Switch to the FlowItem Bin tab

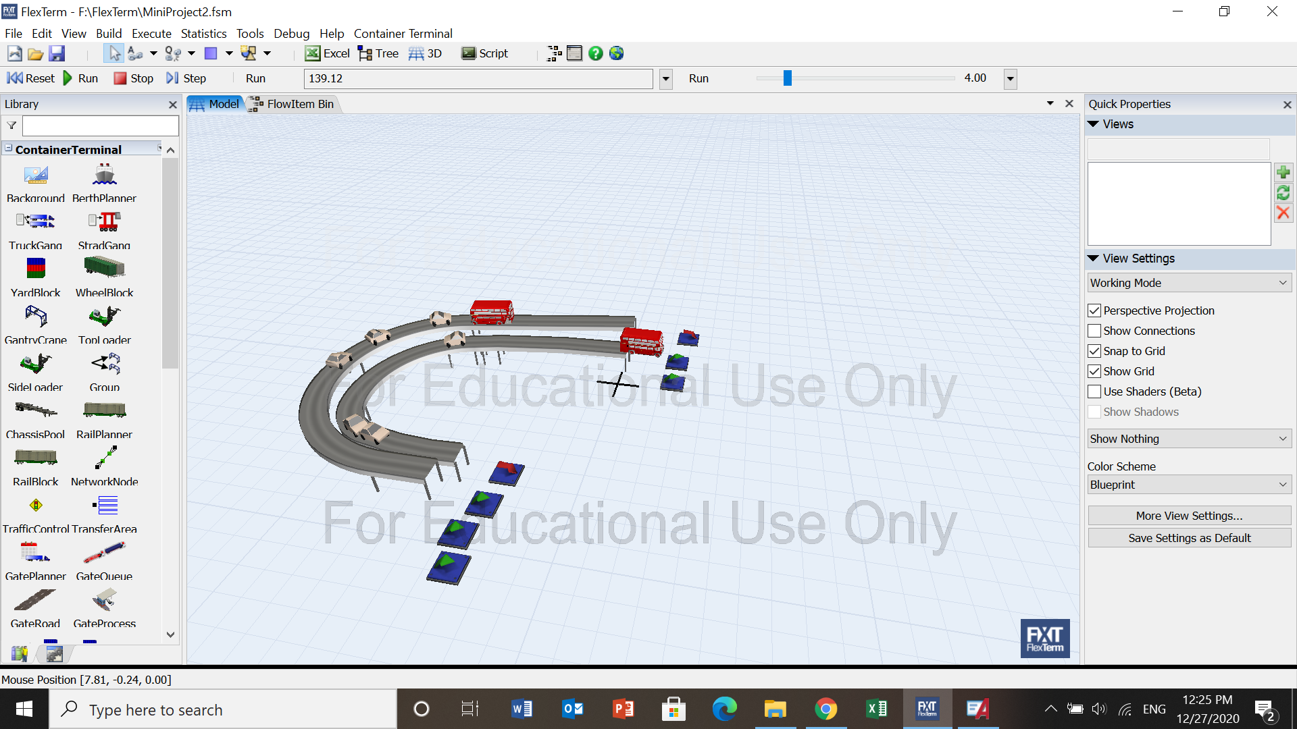pos(293,104)
